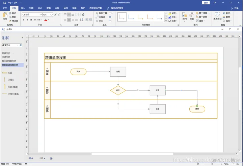Apply strikethrough with the abc button
The height and width of the screenshot is (166, 243).
click(x=35, y=20)
